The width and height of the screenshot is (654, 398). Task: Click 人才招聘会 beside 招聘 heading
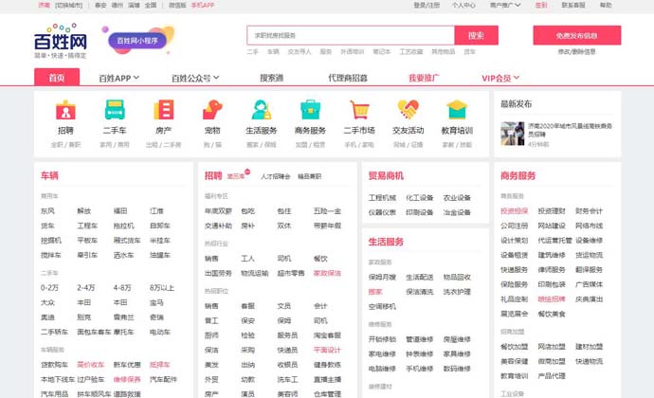pyautogui.click(x=275, y=176)
